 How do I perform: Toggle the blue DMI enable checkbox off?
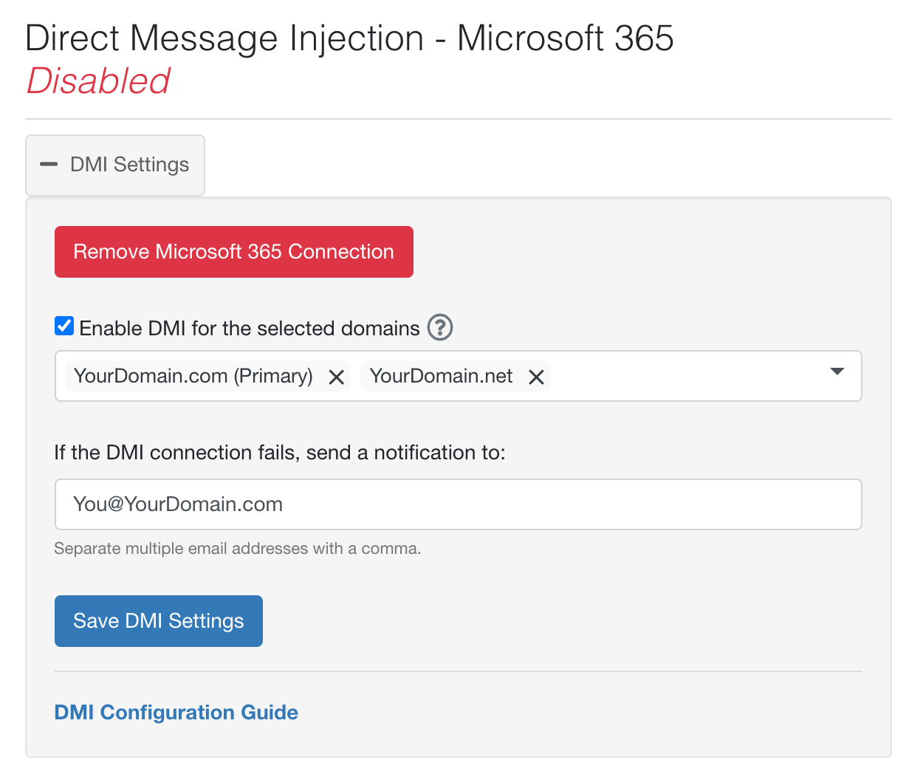coord(64,325)
